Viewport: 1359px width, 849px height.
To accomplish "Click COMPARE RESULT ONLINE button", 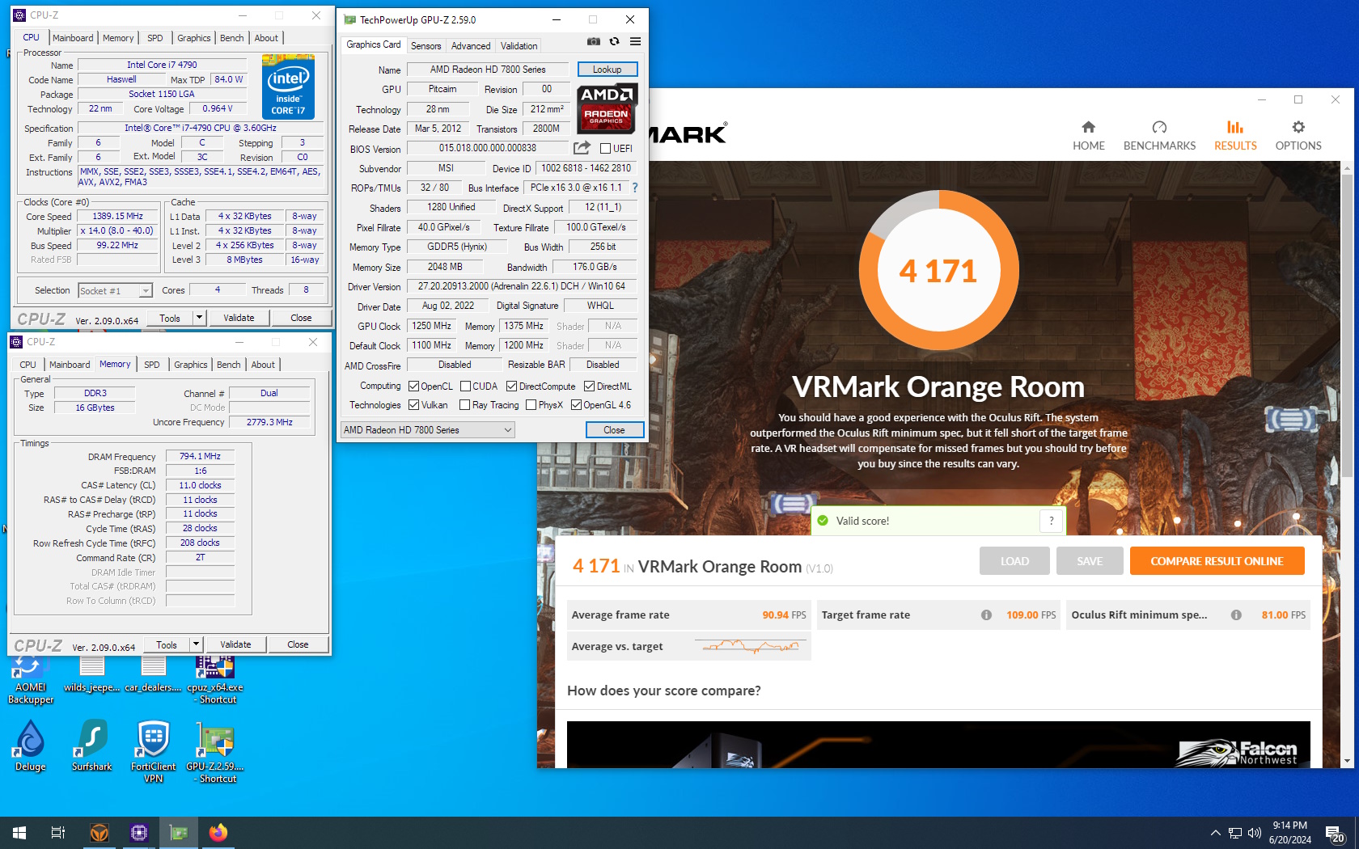I will [1217, 561].
